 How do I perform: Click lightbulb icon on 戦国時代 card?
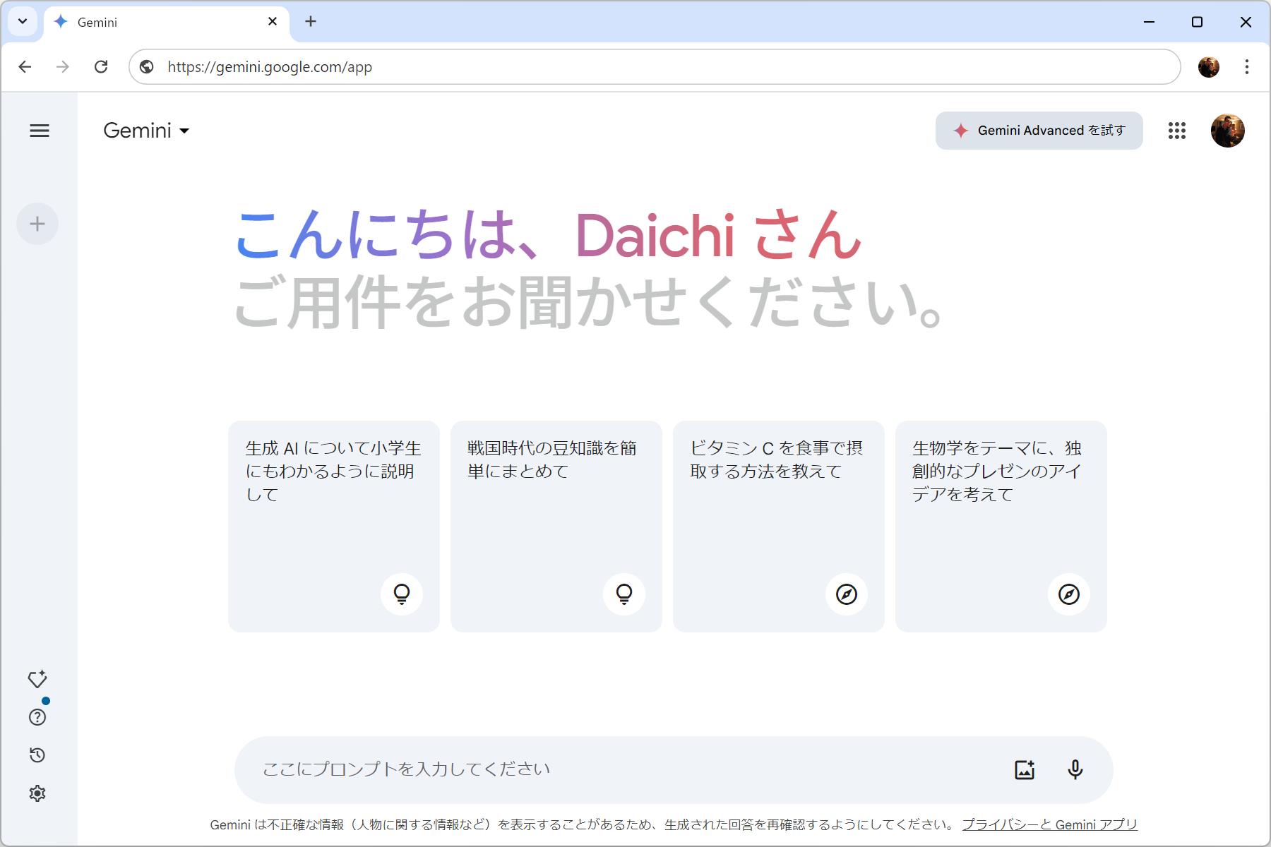tap(624, 594)
